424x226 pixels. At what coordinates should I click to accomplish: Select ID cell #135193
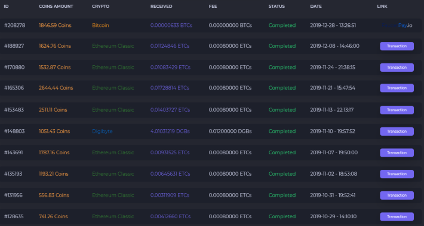coord(13,174)
